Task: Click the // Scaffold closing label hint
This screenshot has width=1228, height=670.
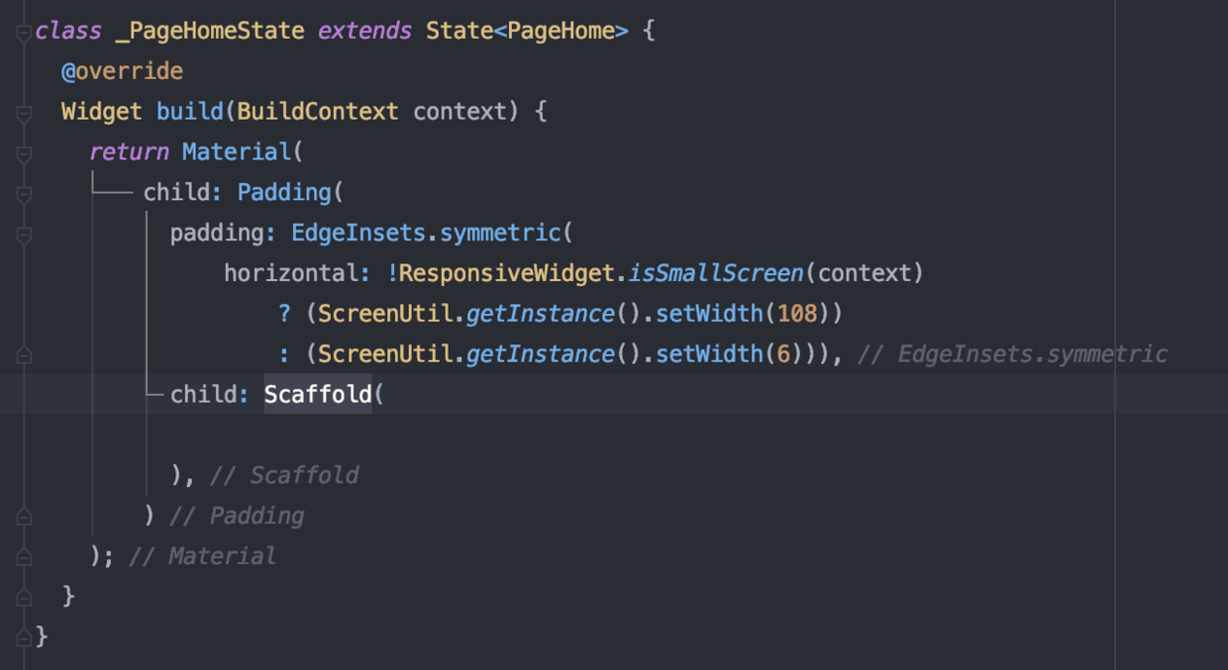Action: tap(284, 475)
